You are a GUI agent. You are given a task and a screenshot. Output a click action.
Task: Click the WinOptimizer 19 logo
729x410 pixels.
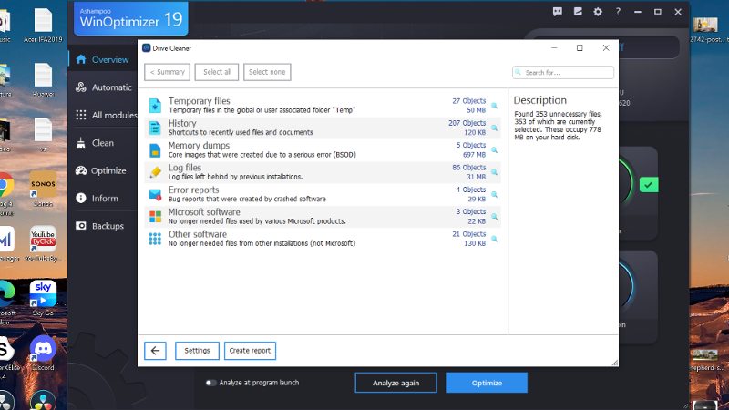[x=131, y=18]
